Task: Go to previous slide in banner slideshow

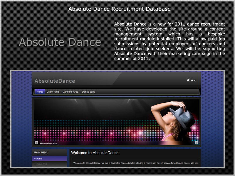Action: tap(36, 143)
